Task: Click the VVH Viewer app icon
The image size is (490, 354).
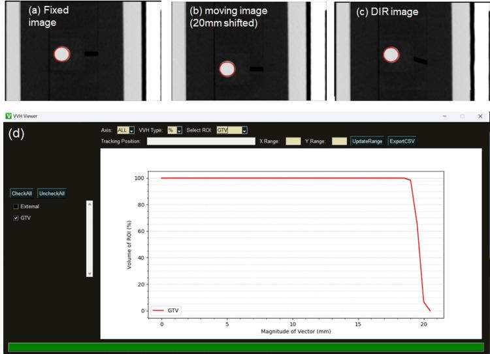Action: (x=8, y=115)
